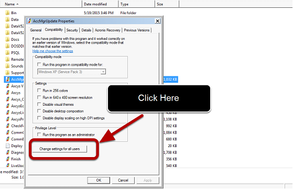Select the Diagnos application icon

[x=7, y=152]
